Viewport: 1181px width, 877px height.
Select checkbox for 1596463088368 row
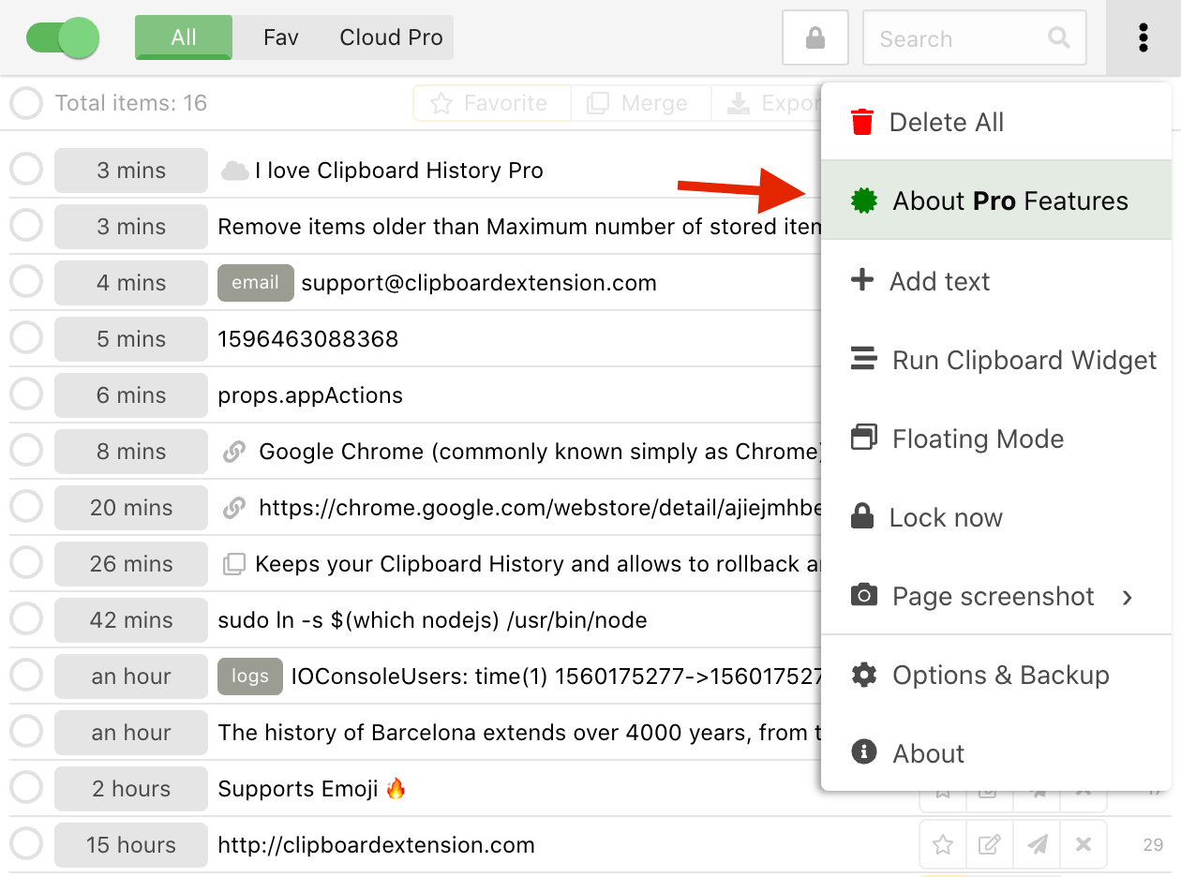tap(26, 339)
